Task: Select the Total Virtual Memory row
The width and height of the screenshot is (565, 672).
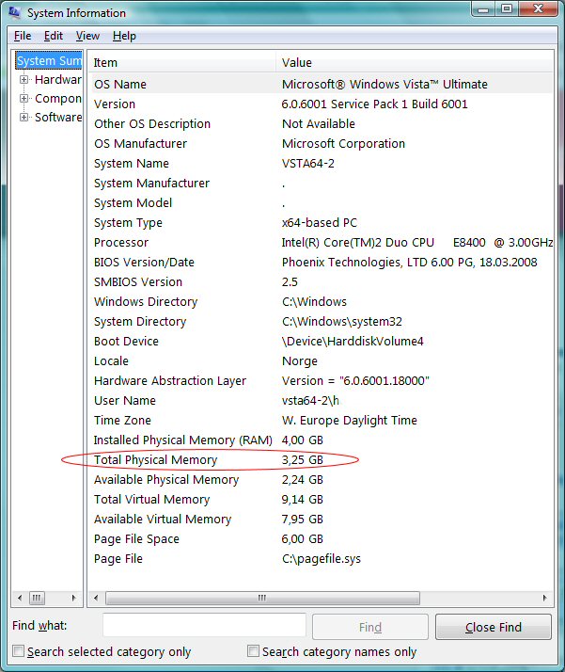Action: 322,499
